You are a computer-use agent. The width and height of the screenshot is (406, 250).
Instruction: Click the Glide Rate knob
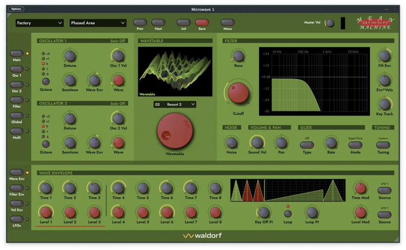[331, 143]
